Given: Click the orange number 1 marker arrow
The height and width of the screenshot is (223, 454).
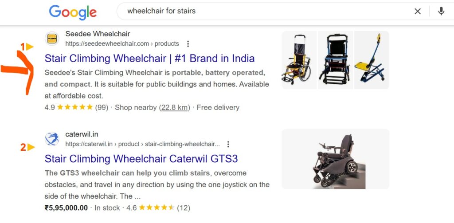Looking at the screenshot, I should pos(27,47).
